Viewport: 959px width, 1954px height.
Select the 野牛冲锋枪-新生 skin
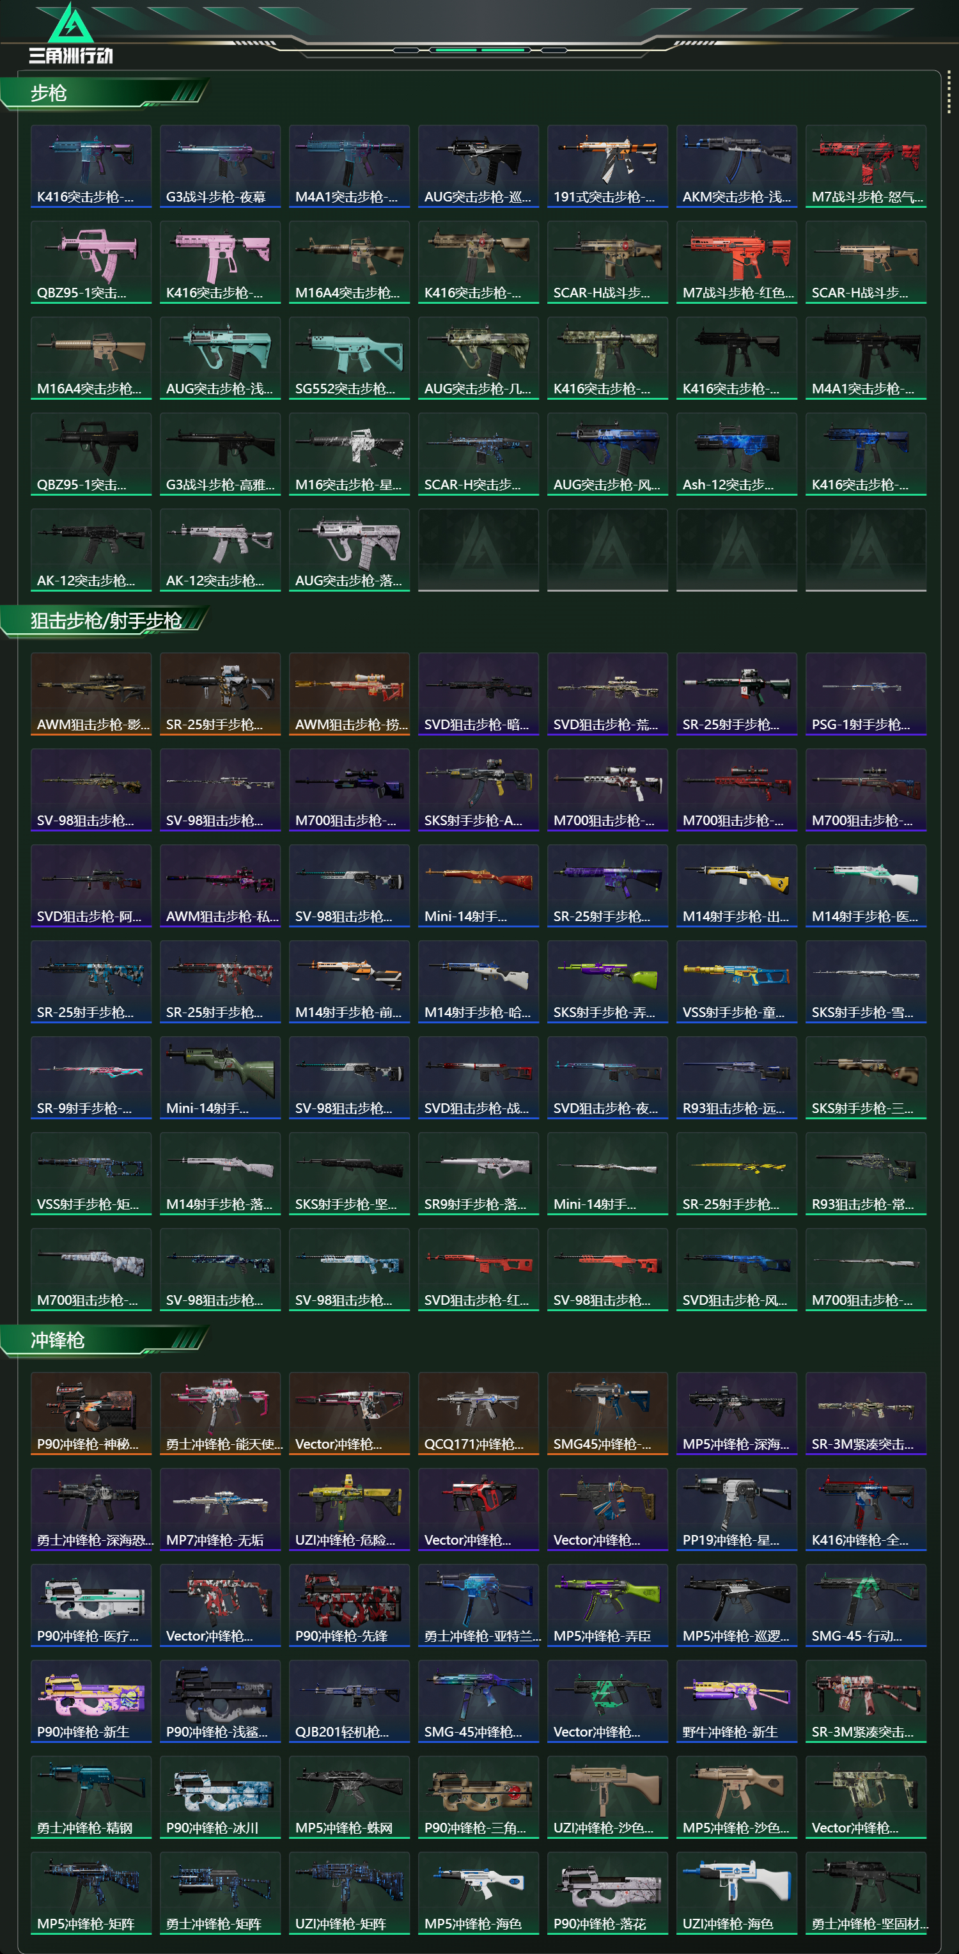736,1701
